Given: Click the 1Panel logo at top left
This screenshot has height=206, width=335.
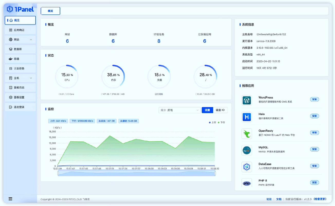Looking at the screenshot, I should point(20,9).
